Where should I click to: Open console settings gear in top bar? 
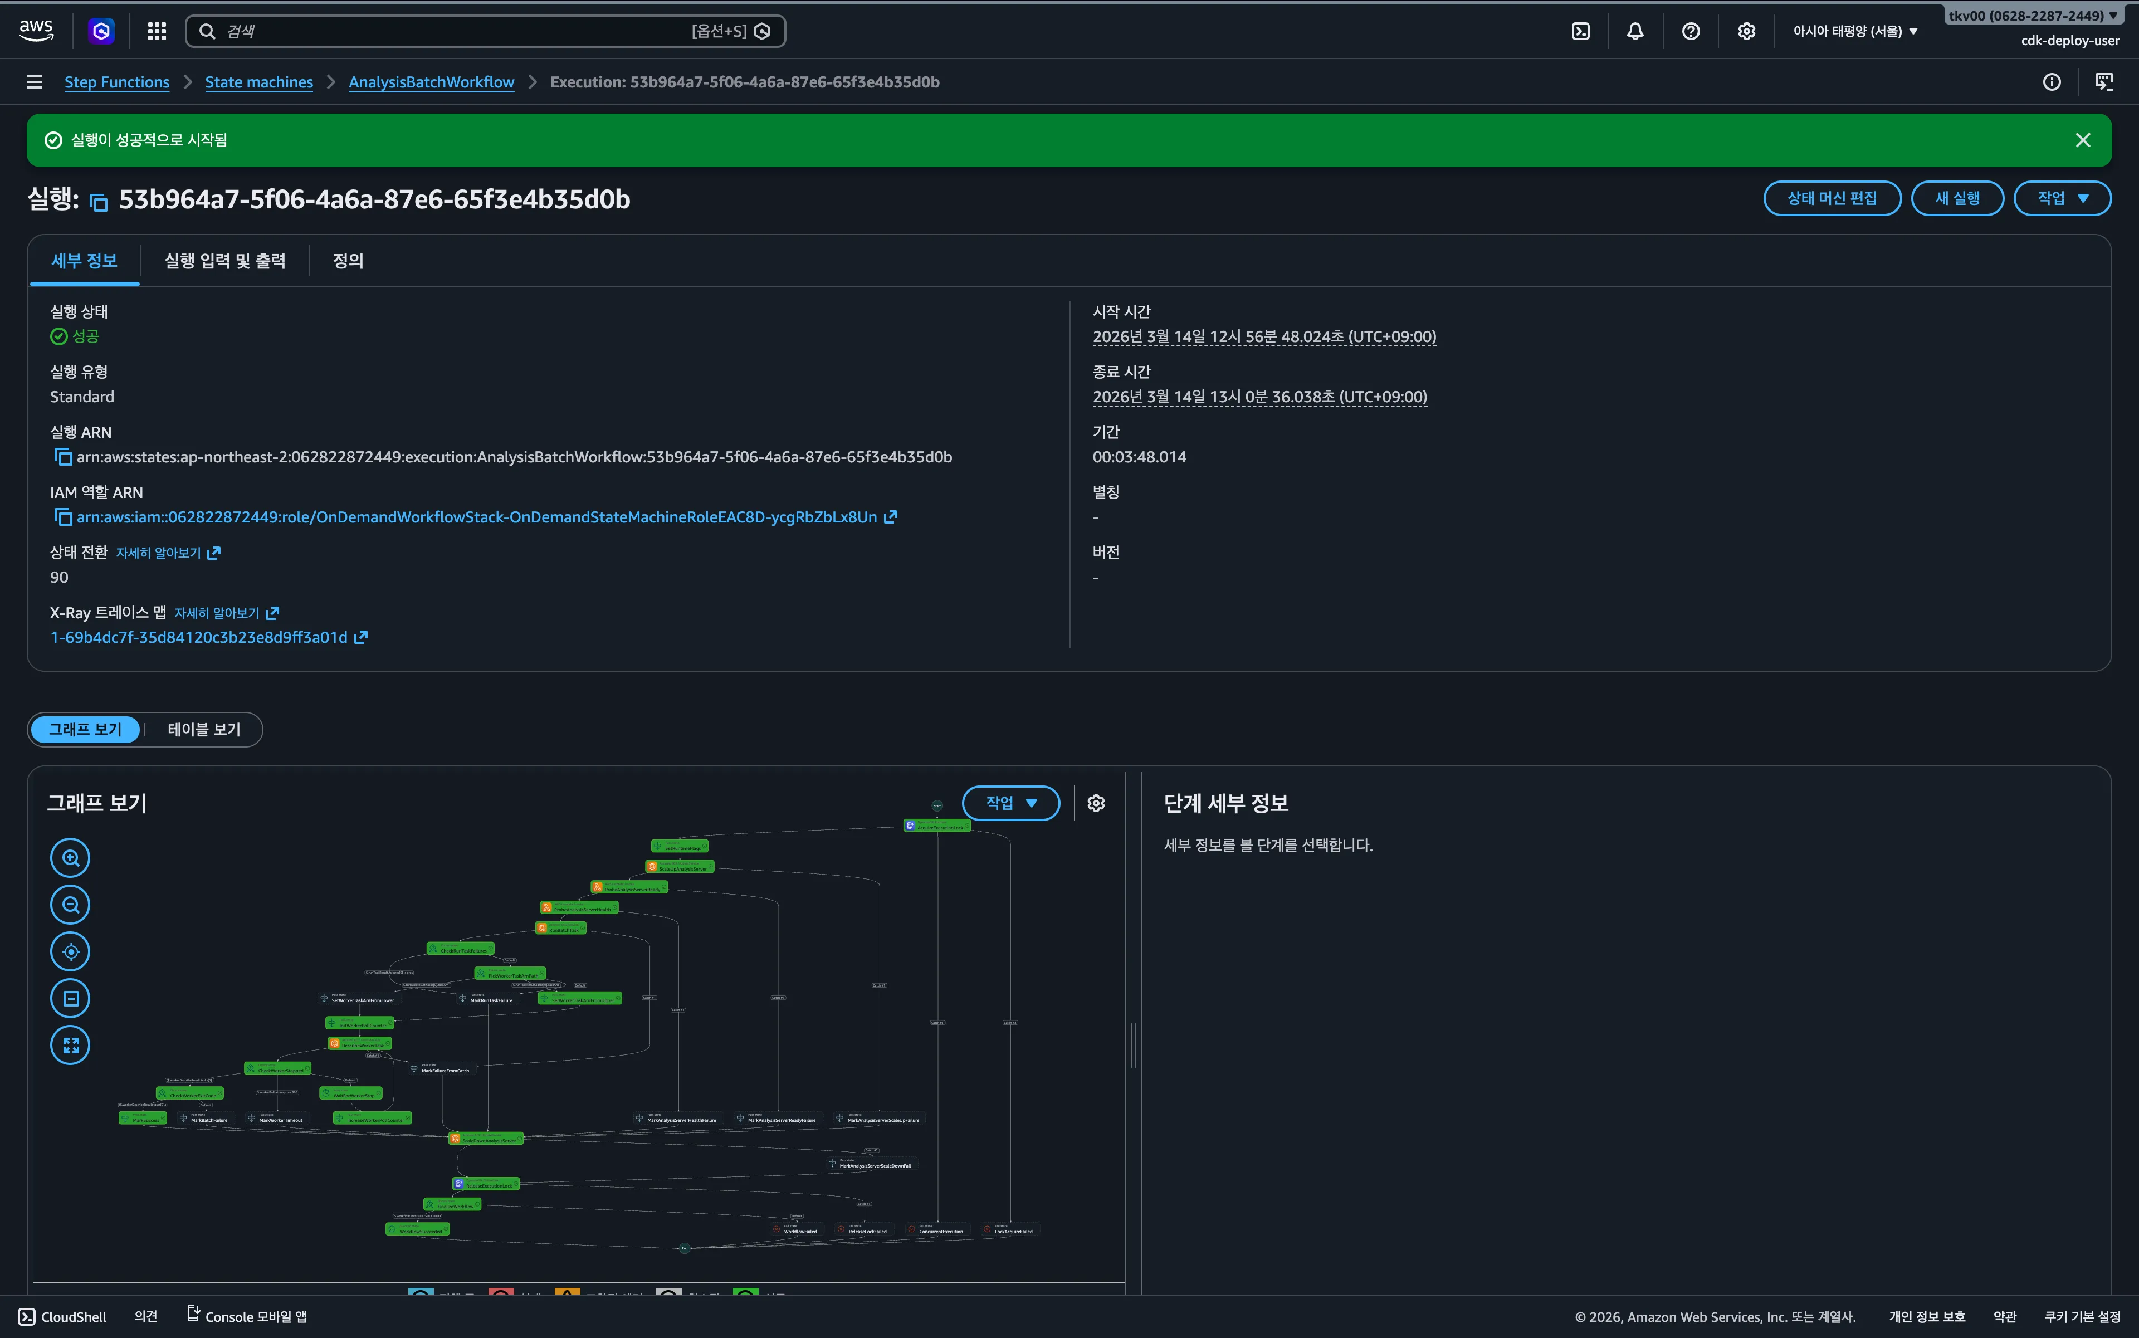(1746, 31)
